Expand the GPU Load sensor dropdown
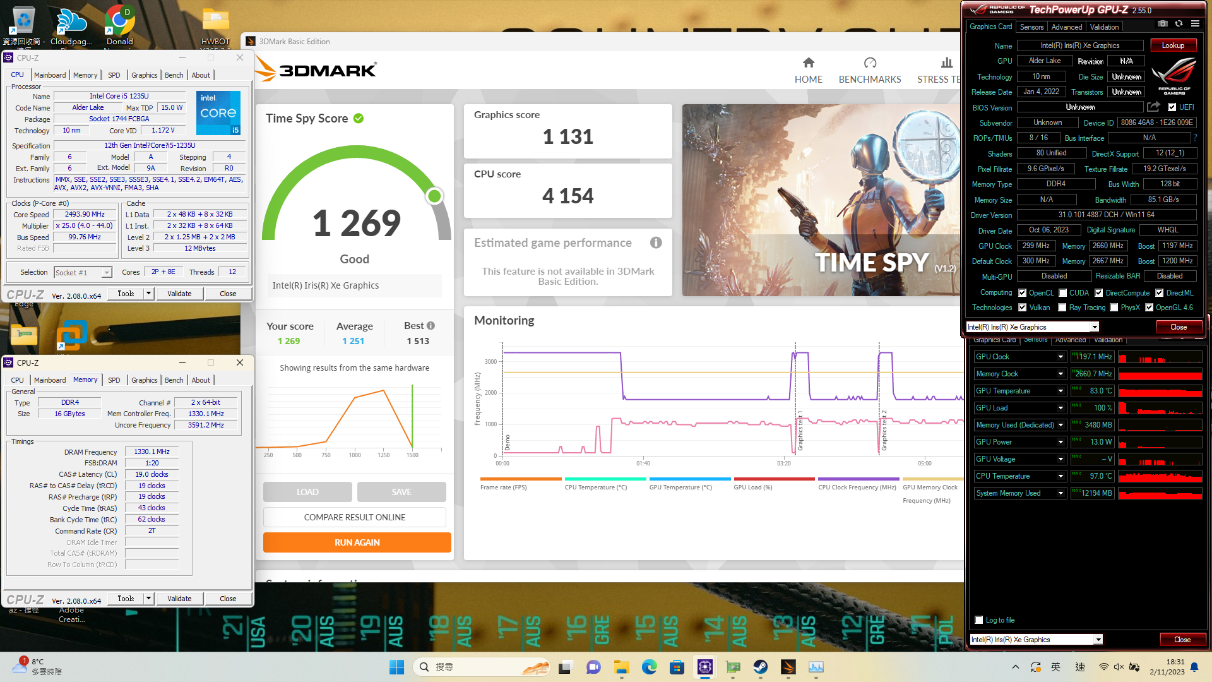Viewport: 1212px width, 682px height. (x=1060, y=408)
